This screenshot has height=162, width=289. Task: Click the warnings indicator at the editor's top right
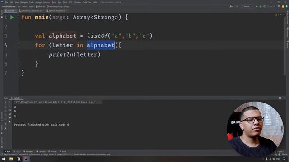[x=277, y=15]
